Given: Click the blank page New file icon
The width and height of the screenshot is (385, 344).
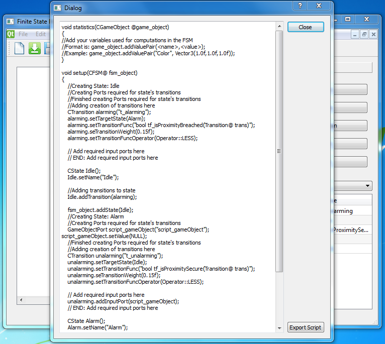Looking at the screenshot, I should [19, 48].
